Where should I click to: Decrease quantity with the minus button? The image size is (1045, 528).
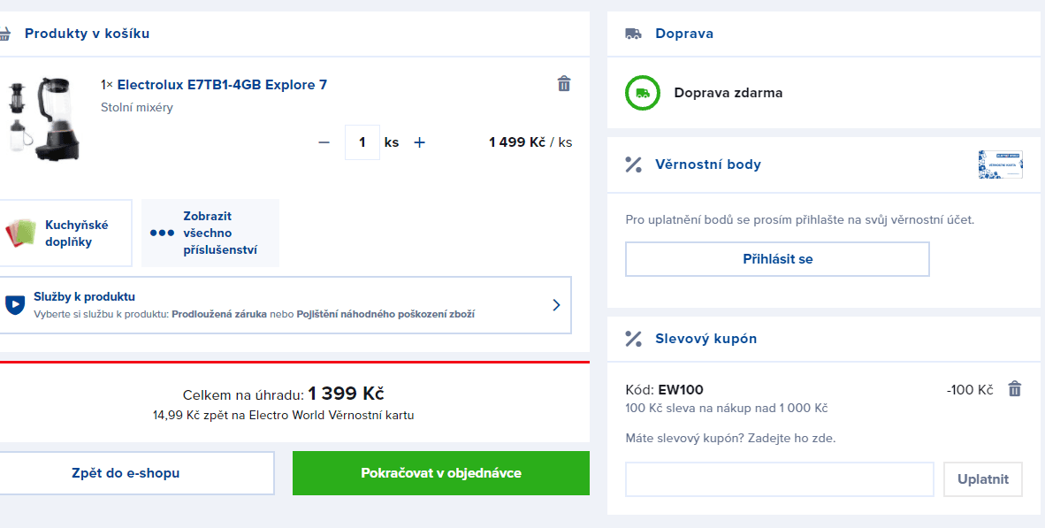(x=324, y=142)
